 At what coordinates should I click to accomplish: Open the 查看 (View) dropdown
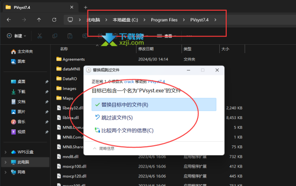point(166,36)
